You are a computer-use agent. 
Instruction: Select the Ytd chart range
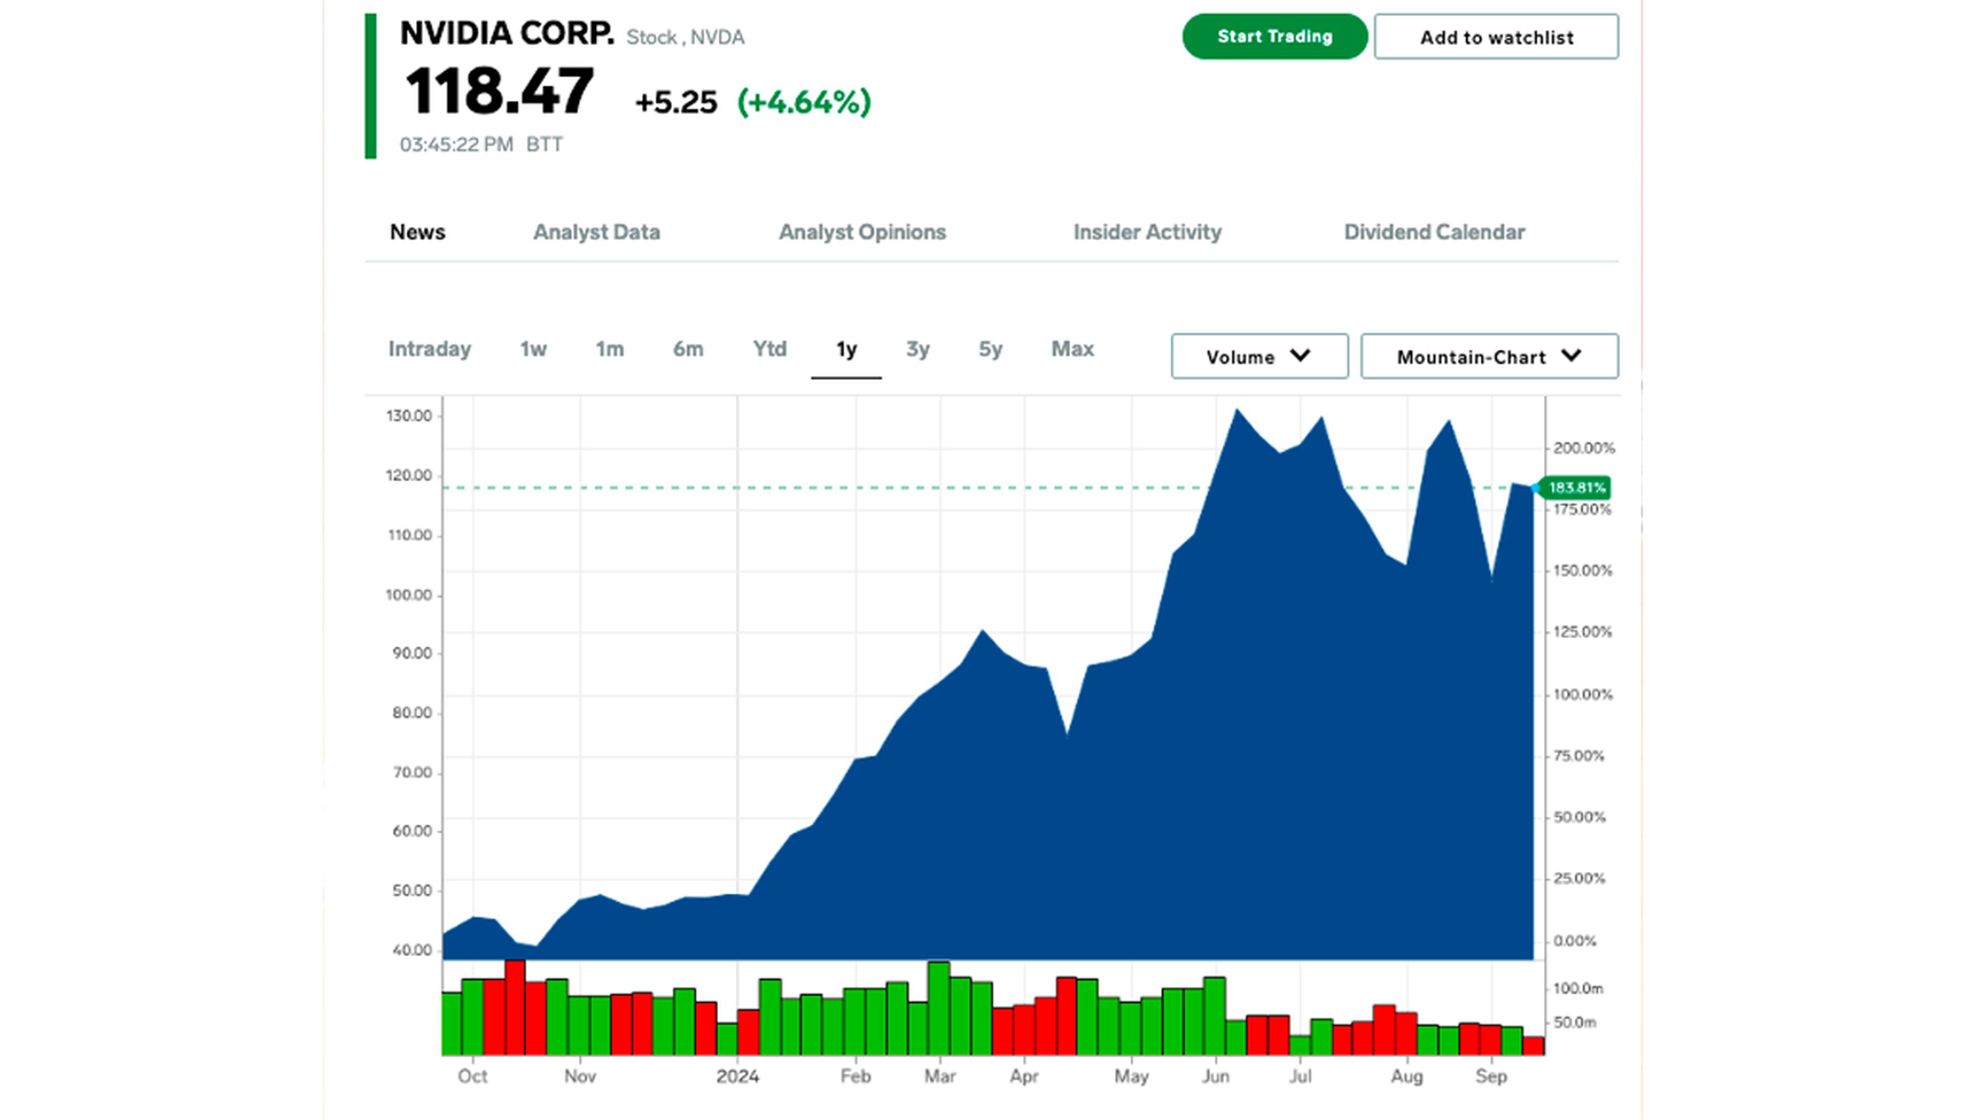click(x=769, y=349)
